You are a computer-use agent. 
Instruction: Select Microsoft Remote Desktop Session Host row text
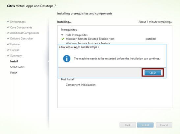point(90,39)
